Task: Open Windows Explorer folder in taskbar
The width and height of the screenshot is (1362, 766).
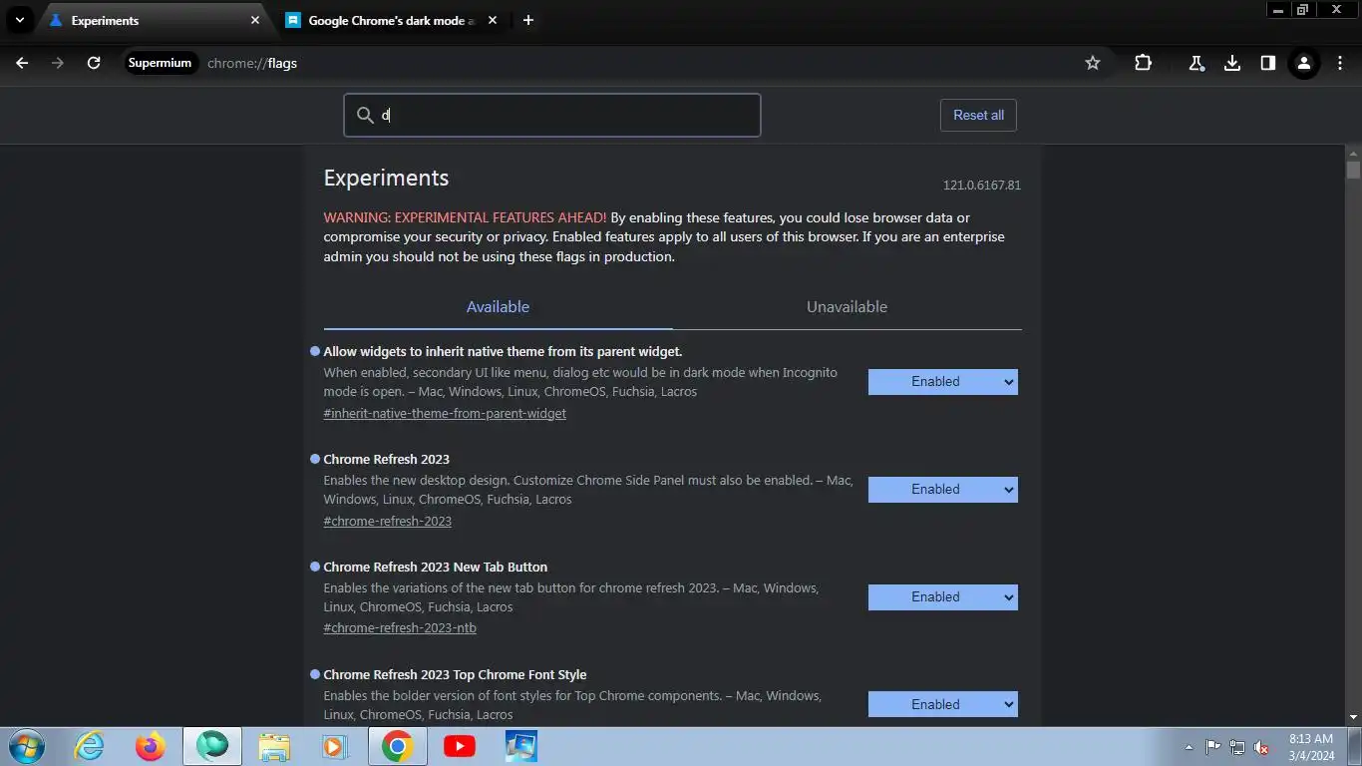Action: pos(274,746)
